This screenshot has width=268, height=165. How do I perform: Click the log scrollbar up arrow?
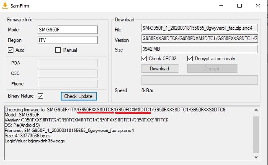256,110
